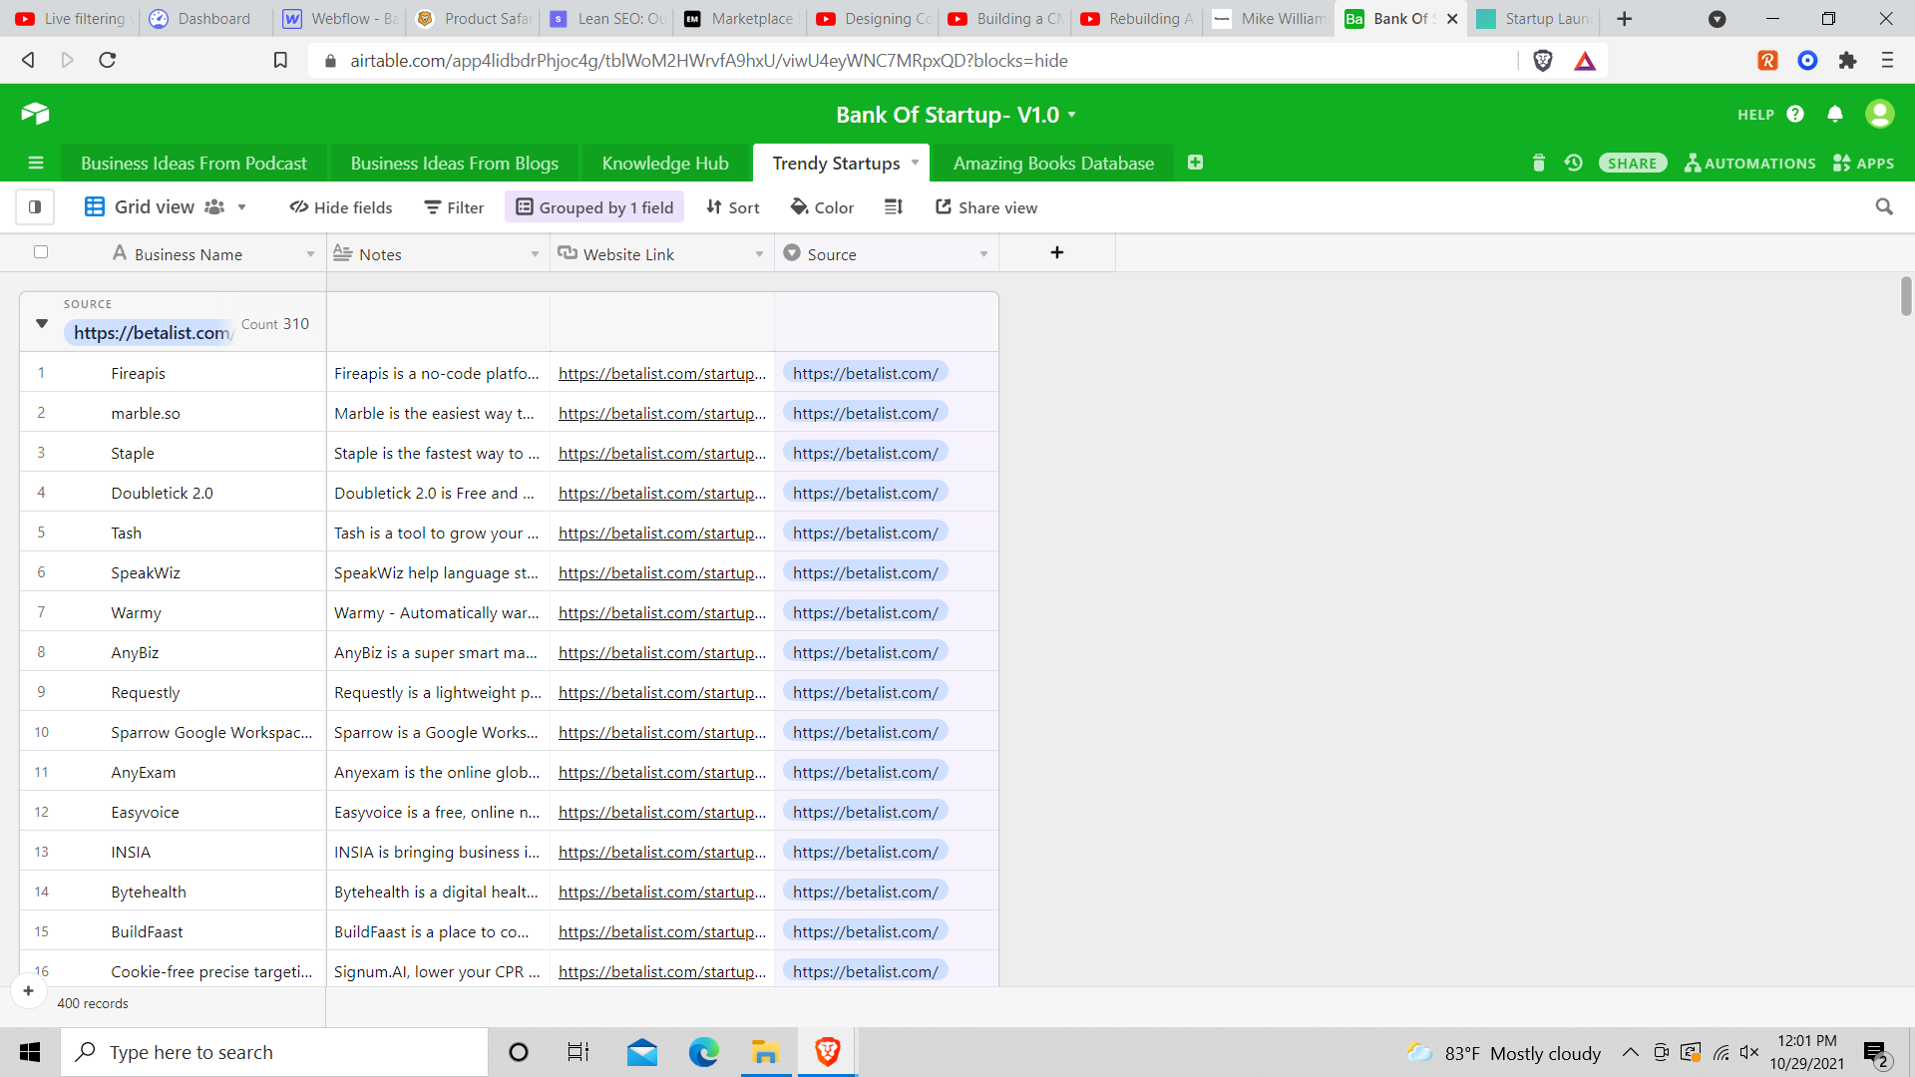Click the SHARE button
The height and width of the screenshot is (1077, 1915).
(x=1632, y=163)
